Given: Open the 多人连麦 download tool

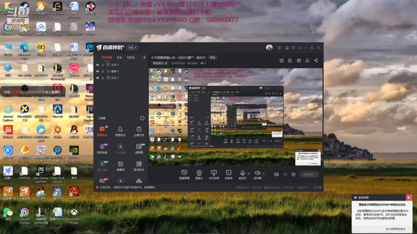Looking at the screenshot, I should pos(120,149).
